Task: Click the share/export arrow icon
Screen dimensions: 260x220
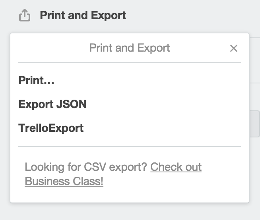Action: click(25, 15)
